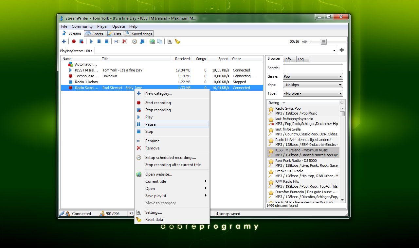This screenshot has height=248, width=419.
Task: Open the Update menu
Action: coord(118,26)
